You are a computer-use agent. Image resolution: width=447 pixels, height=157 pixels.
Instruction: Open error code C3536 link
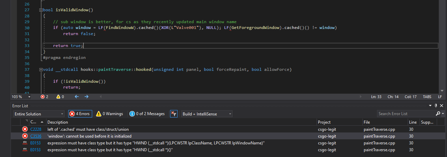[35, 136]
